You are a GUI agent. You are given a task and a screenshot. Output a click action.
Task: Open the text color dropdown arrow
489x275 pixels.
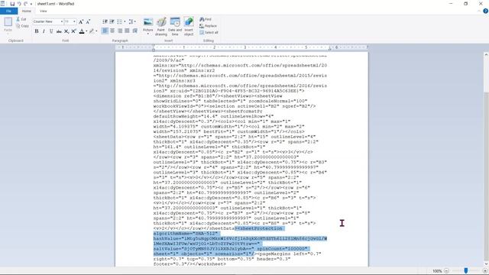(86, 31)
